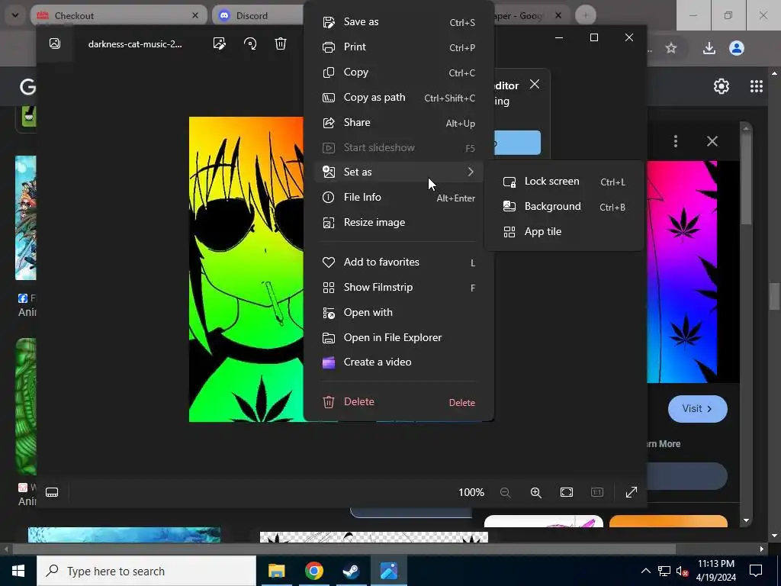Click the network tray icon
The image size is (781, 586).
(664, 571)
